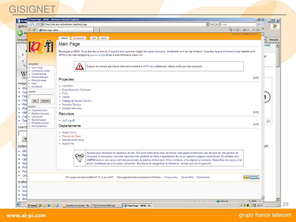Open the folder quick launch icon

44,206
